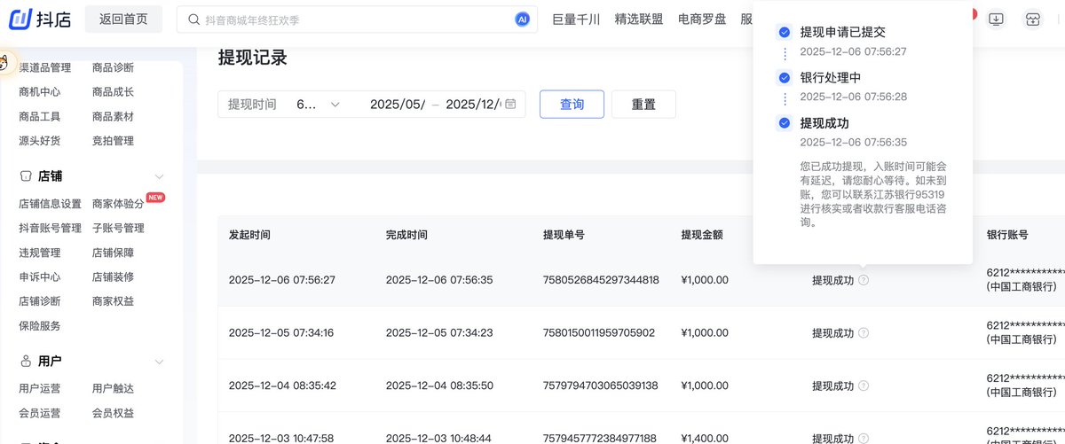Open 申诉中心 in sidebar
The image size is (1065, 444).
(40, 277)
